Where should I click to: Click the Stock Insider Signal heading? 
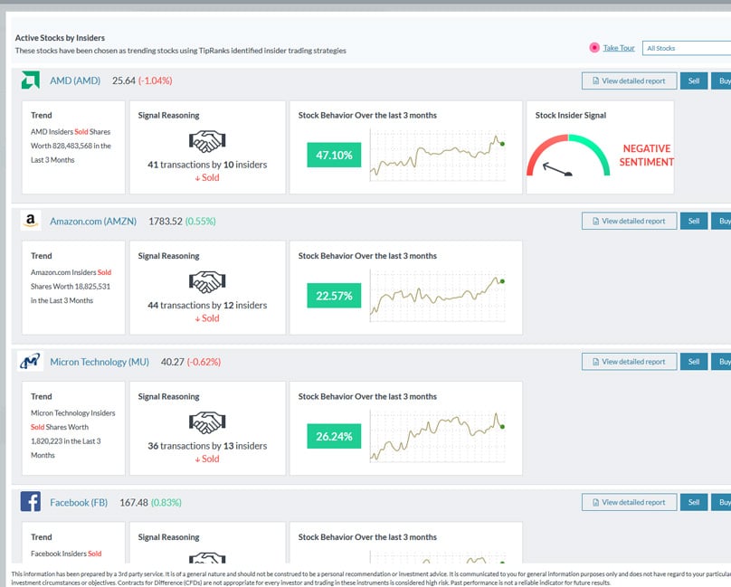pos(571,115)
